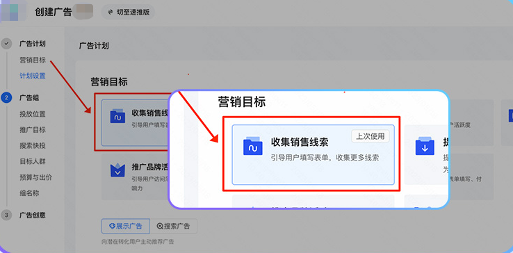The image size is (513, 253).
Task: Select 搜索快投 in the sidebar
Action: pyautogui.click(x=33, y=146)
